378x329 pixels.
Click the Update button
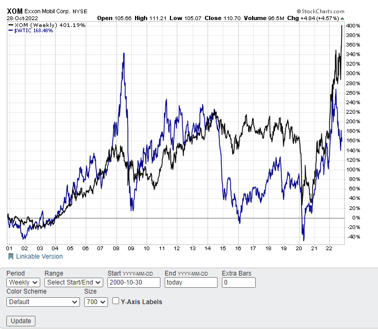click(x=21, y=321)
